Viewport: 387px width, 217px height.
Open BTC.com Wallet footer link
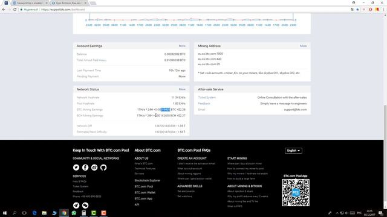pyautogui.click(x=145, y=192)
